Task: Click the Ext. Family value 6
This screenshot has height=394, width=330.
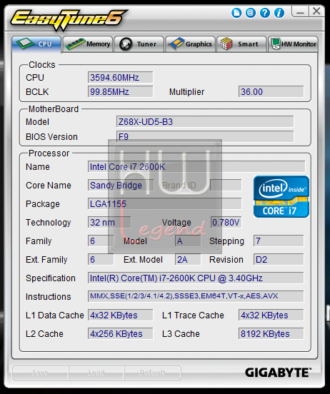Action: (x=101, y=260)
